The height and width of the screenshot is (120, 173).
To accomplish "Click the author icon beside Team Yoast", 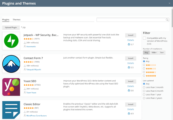I will coord(25,92).
